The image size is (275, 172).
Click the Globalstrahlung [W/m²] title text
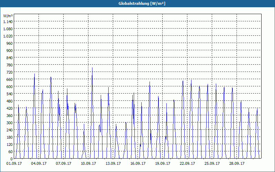(x=142, y=3)
